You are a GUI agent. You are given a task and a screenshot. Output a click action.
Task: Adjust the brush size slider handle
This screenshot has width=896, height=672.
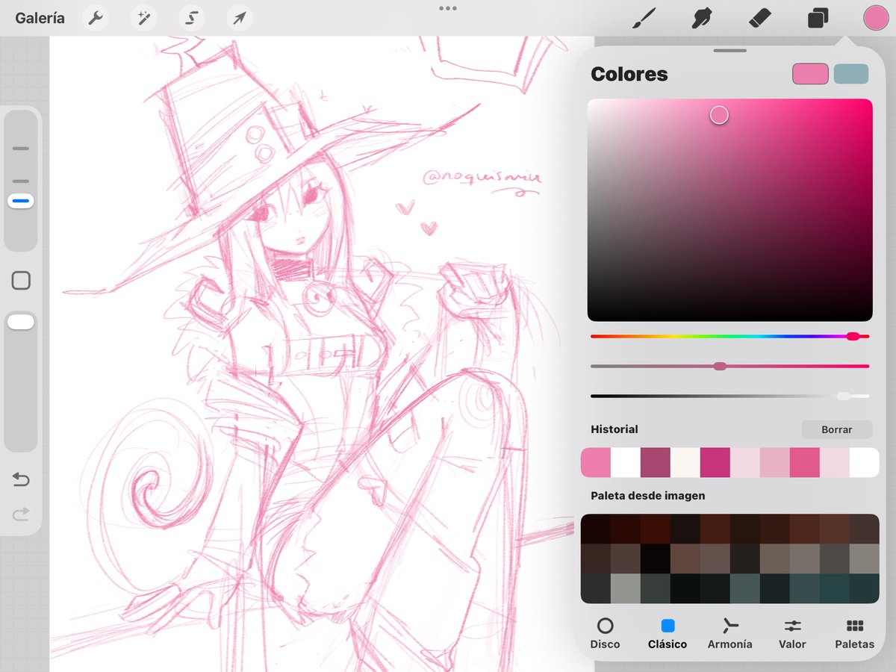coord(21,201)
